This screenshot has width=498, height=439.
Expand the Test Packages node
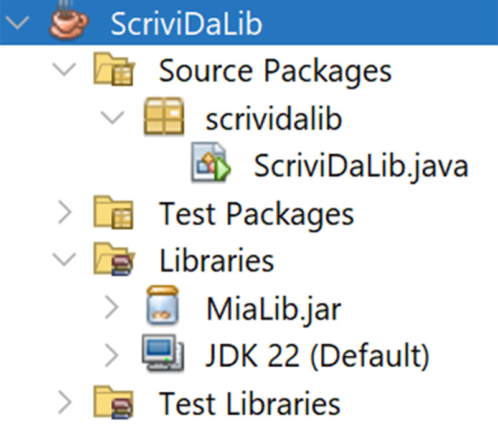65,212
